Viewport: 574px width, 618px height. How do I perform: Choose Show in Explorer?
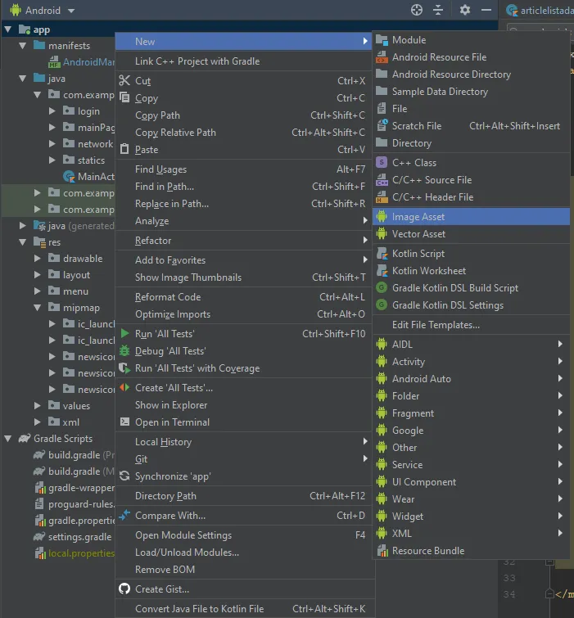click(x=245, y=405)
